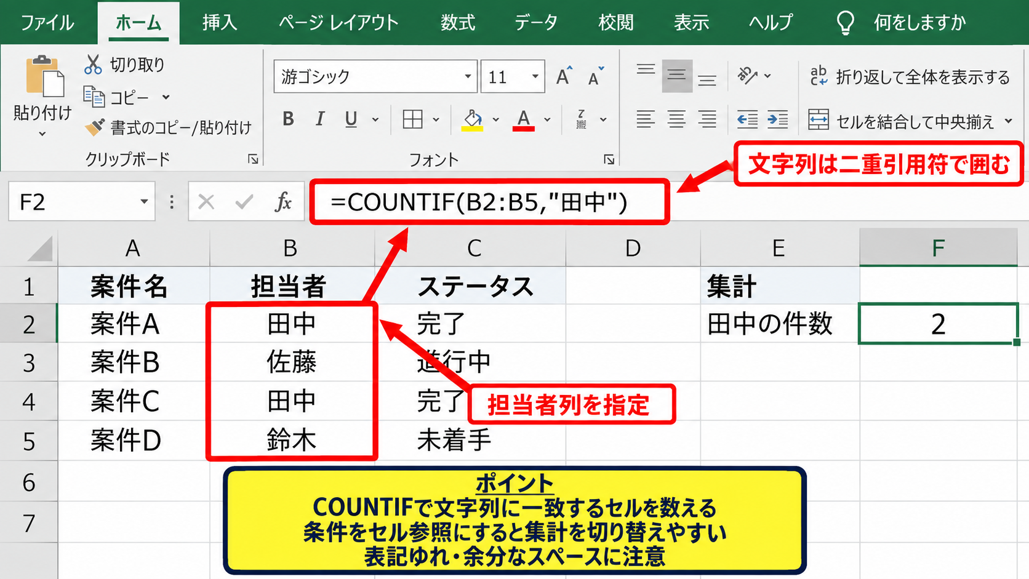Screen dimensions: 1029x579
Task: Open the Clipboard group dialog launcher
Action: (253, 159)
